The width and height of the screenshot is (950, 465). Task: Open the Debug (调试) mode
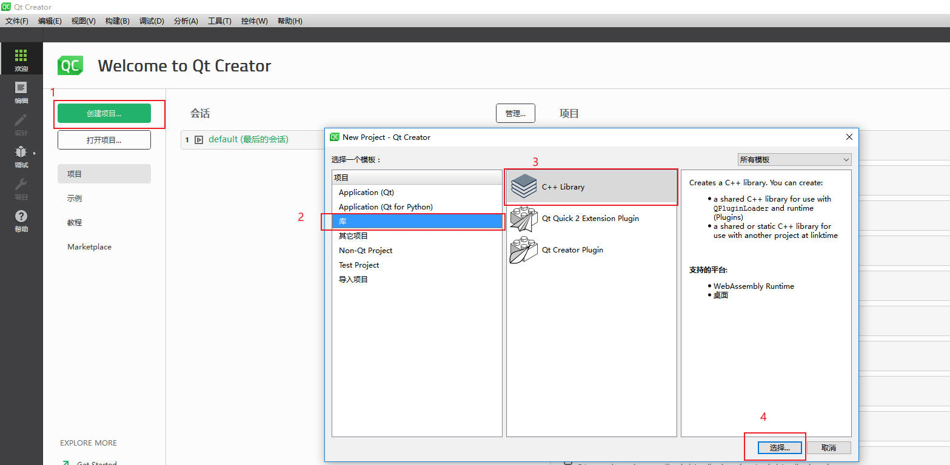(x=21, y=156)
